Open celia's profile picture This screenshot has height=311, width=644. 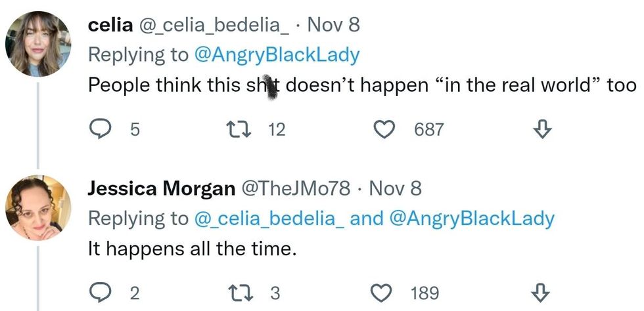[38, 43]
